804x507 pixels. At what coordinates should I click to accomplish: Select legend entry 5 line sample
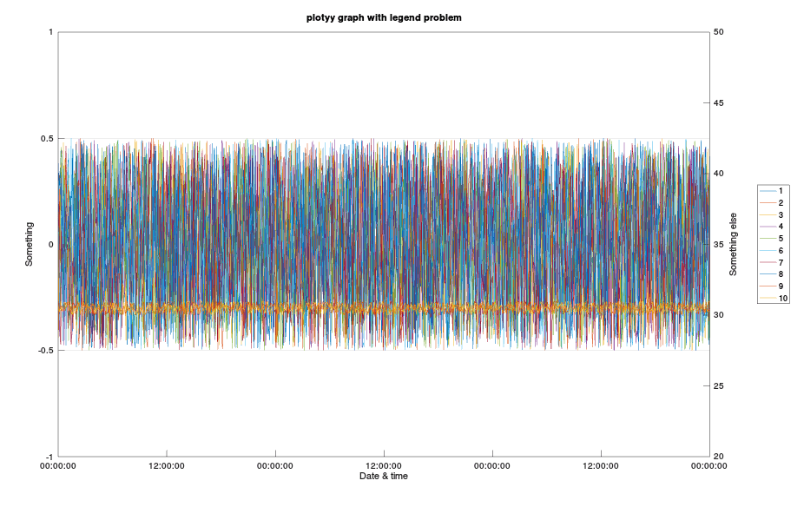(x=768, y=237)
